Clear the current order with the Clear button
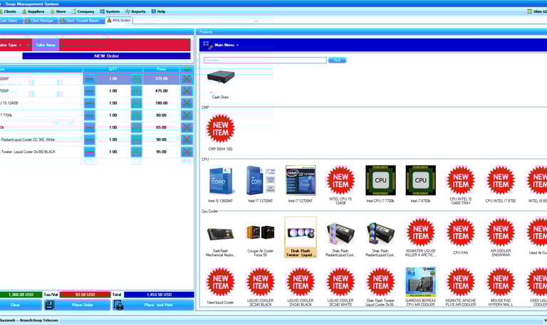The width and height of the screenshot is (547, 325). click(20, 305)
